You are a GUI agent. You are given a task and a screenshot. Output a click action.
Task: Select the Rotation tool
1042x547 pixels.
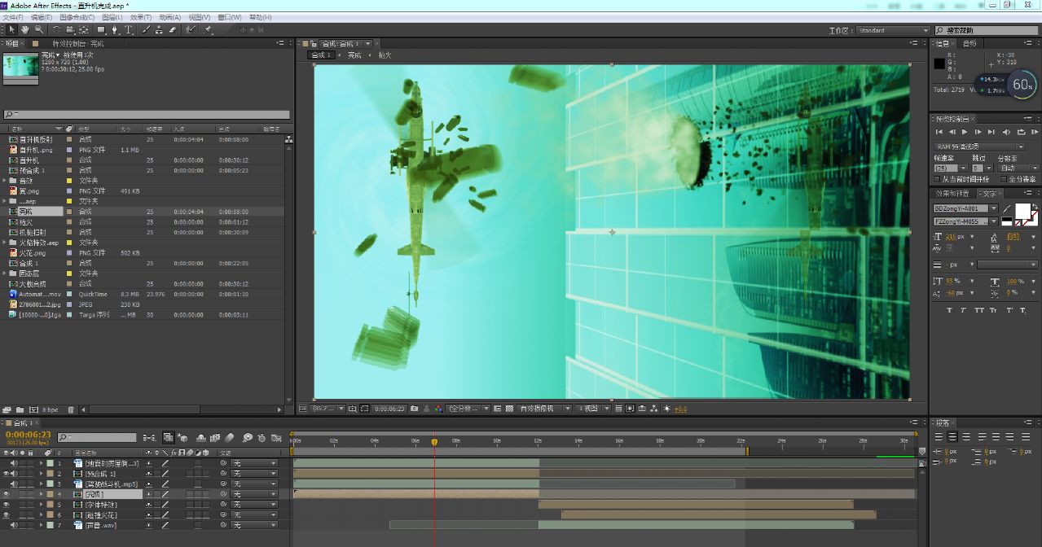click(x=56, y=30)
